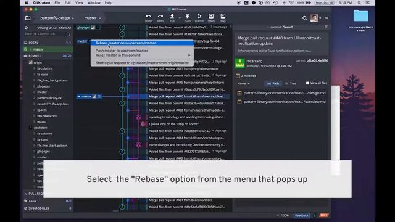The height and width of the screenshot is (222, 395).
Task: Open the hamburger menu icon
Action: 326,18
